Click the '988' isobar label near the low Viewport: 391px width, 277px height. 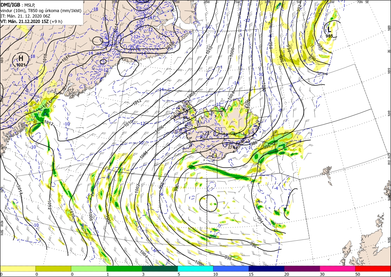(x=320, y=46)
